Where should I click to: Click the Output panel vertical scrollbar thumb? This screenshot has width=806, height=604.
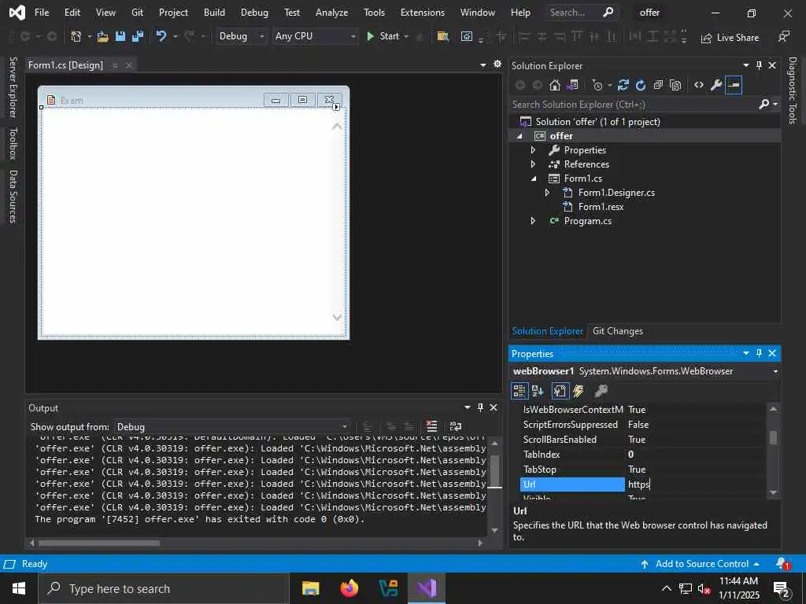click(494, 470)
